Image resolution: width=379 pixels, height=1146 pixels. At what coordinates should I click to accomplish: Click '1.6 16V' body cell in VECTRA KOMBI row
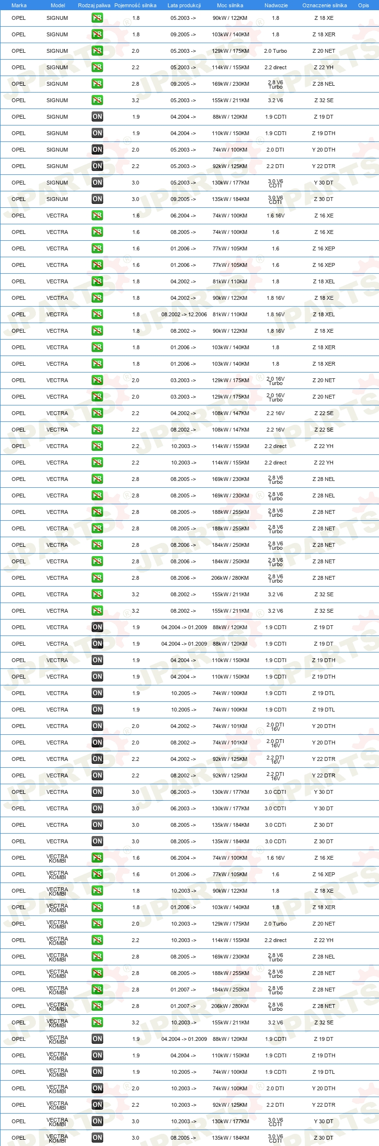point(275,858)
